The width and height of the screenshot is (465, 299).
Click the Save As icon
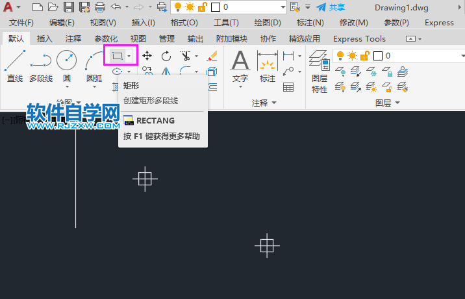[84, 7]
